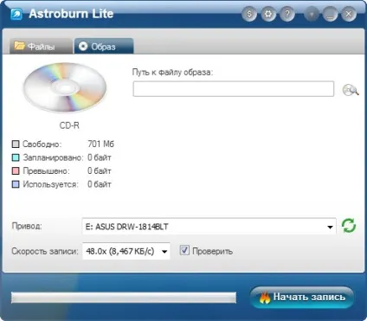Close the Astroburn Lite window
This screenshot has height=321, width=367.
pyautogui.click(x=349, y=14)
